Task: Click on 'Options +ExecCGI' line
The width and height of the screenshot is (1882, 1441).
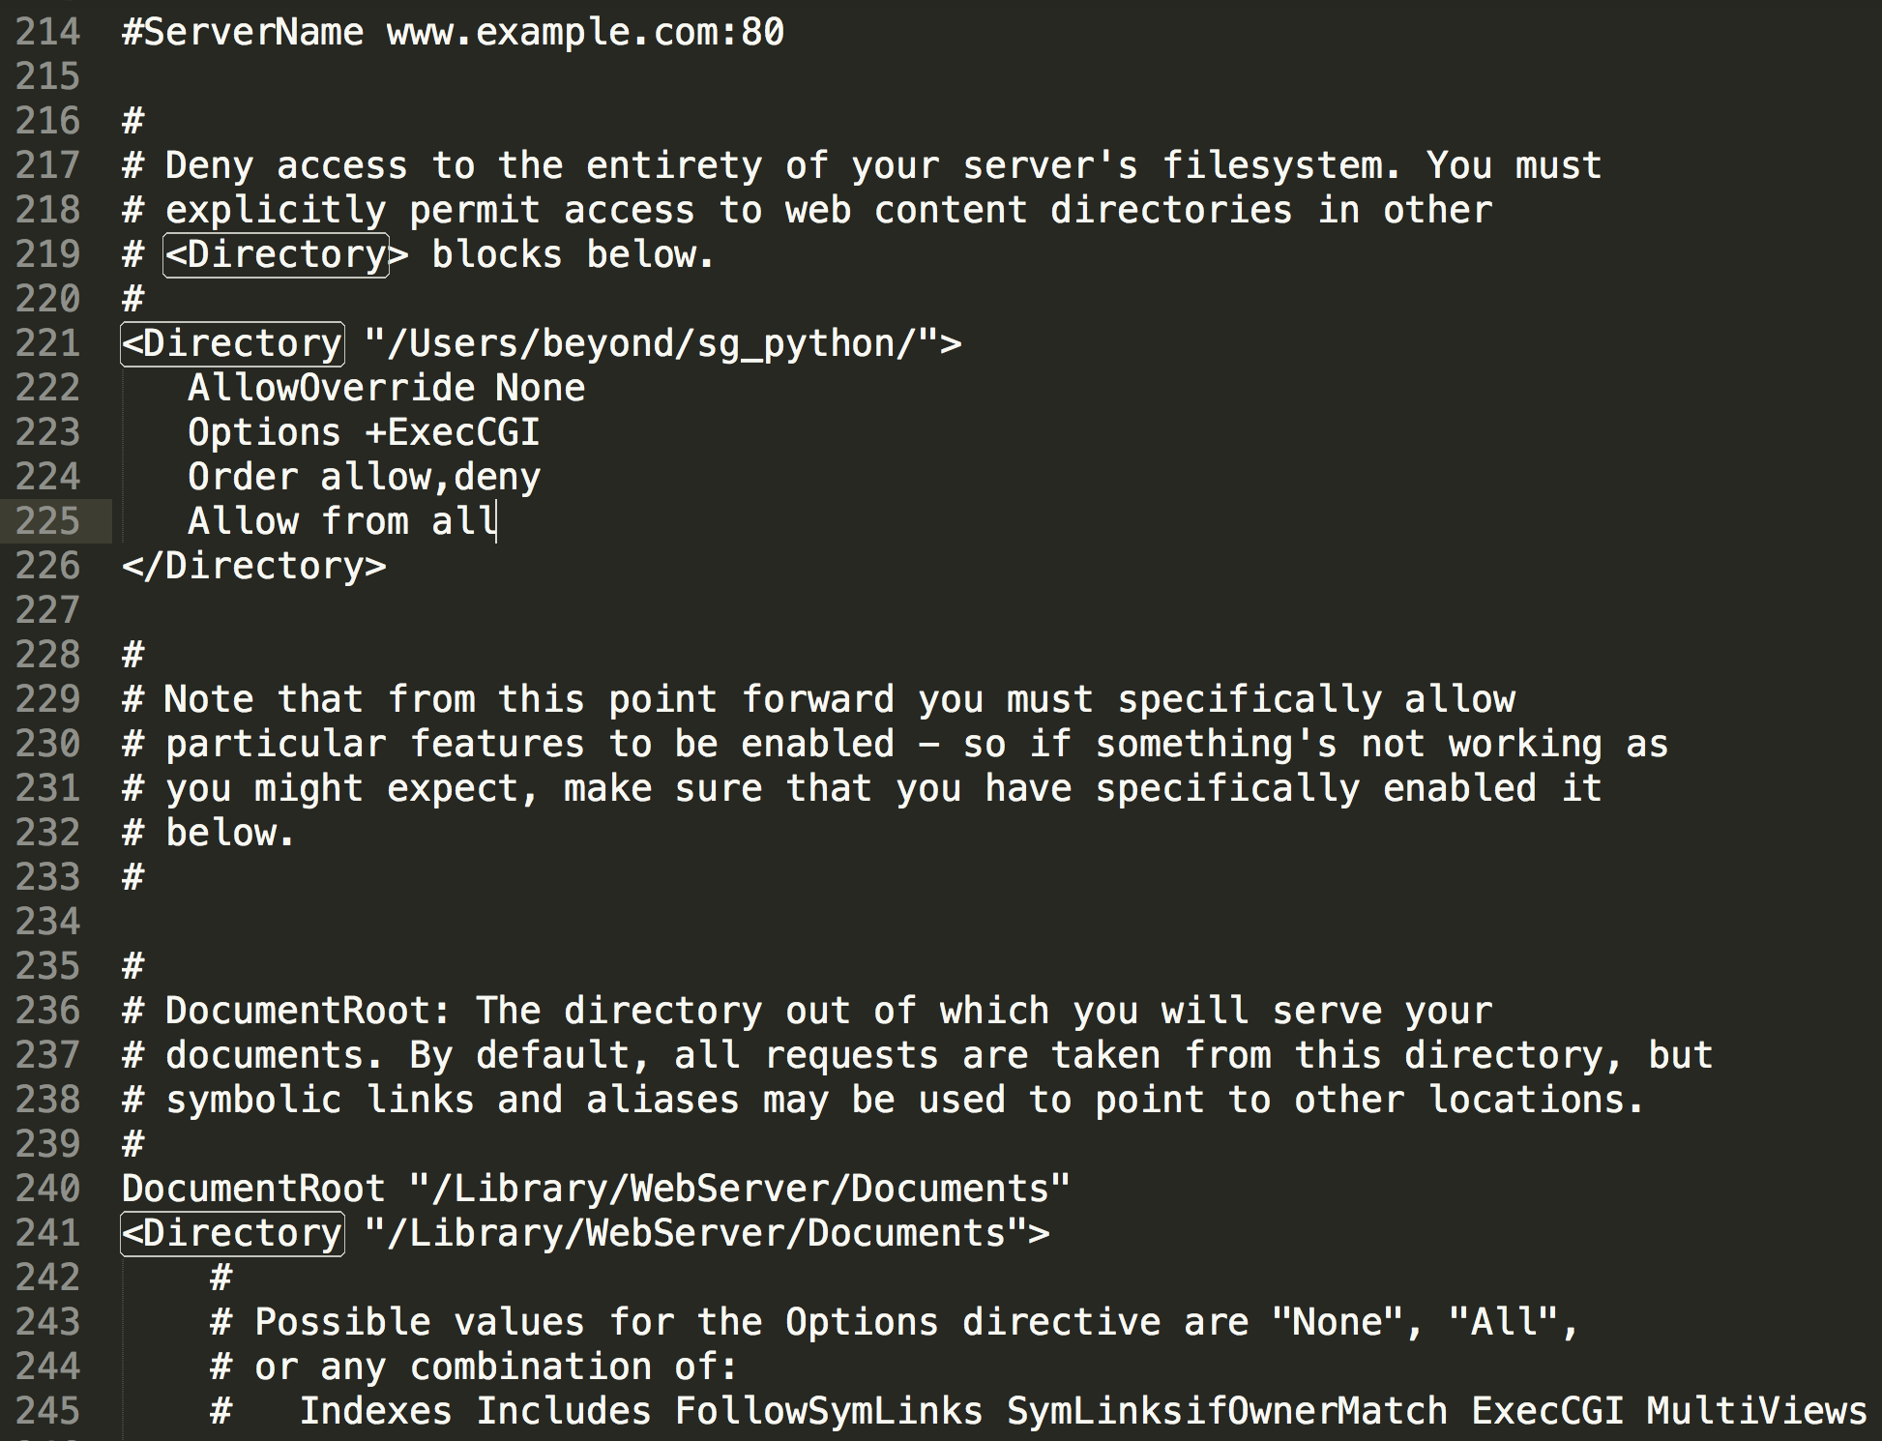Action: point(364,432)
